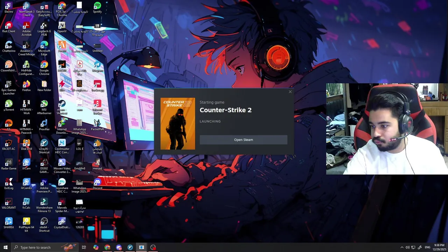Select the EA desktop shortcut
448x252 pixels.
[9, 125]
